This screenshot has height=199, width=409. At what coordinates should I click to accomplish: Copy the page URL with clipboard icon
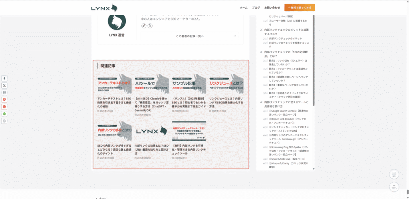click(4, 121)
